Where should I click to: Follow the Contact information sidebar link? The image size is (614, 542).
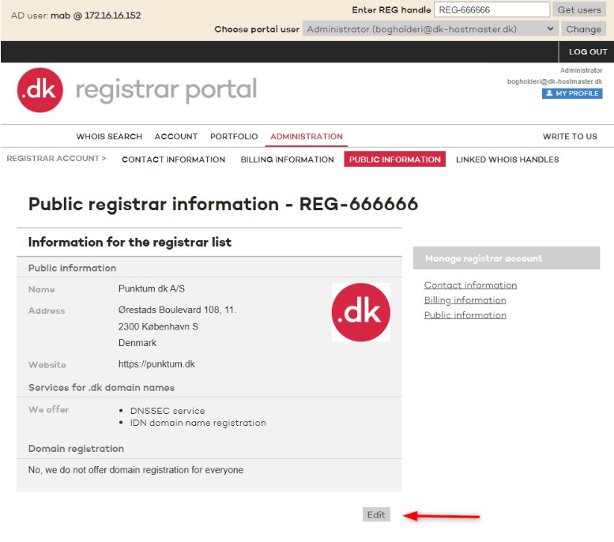pyautogui.click(x=470, y=285)
